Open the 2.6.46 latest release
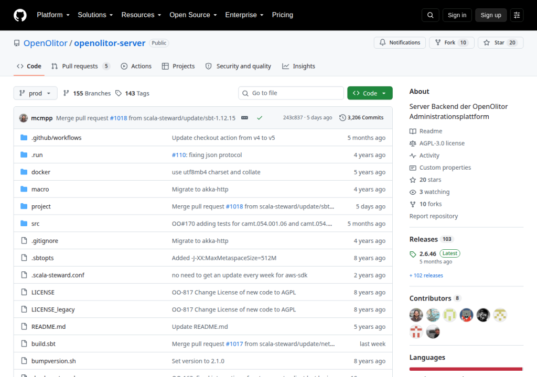Image resolution: width=537 pixels, height=377 pixels. point(428,254)
